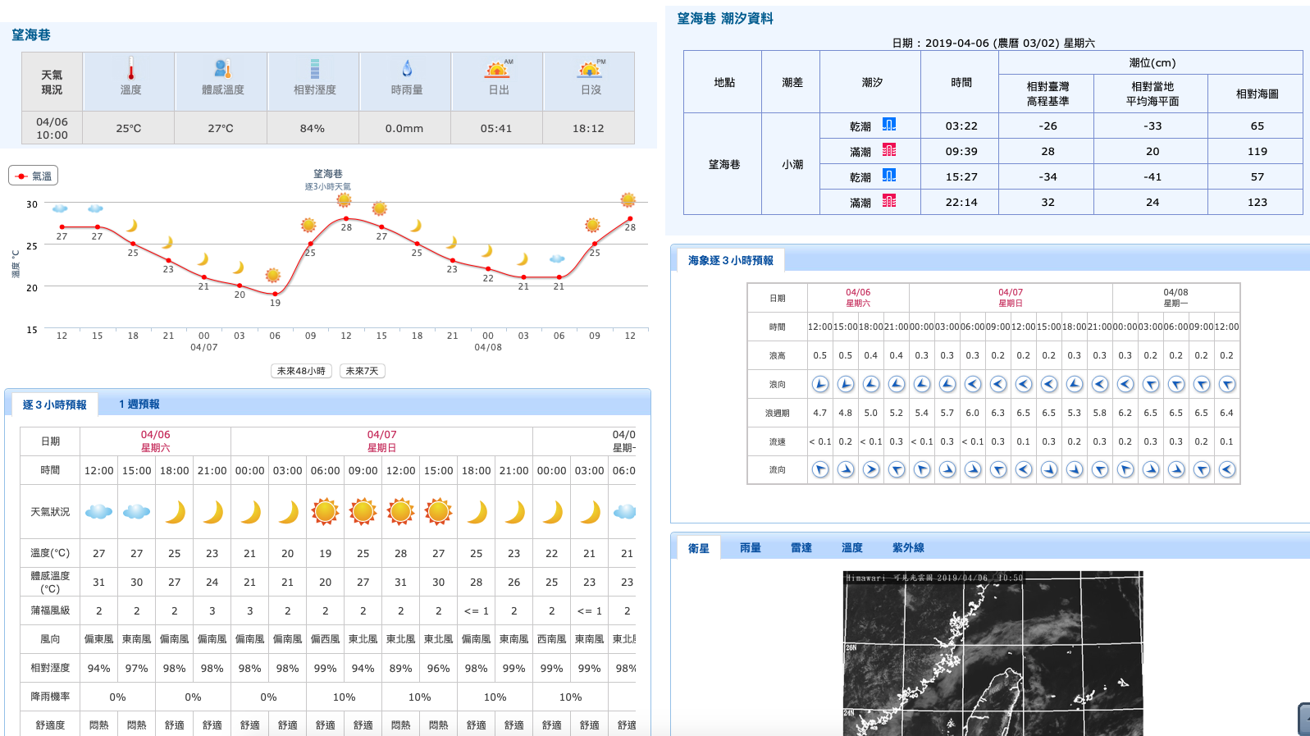Click the 04/06 15:00 cloudy weather icon in table
The height and width of the screenshot is (736, 1310).
click(x=136, y=512)
